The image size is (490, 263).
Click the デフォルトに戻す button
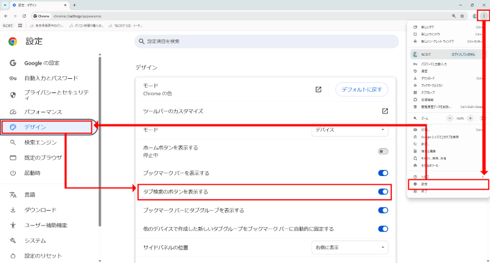[362, 90]
